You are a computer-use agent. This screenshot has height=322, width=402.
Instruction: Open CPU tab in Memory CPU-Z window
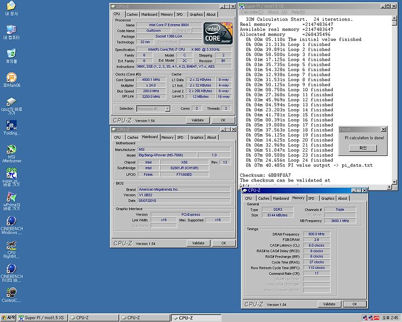point(248,198)
